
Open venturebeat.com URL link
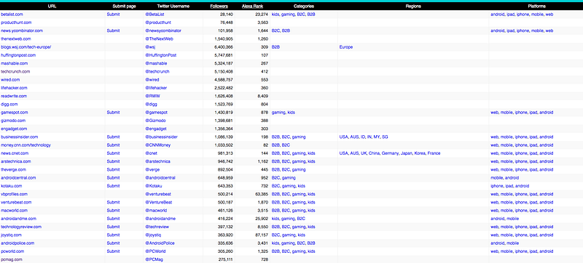(x=16, y=202)
